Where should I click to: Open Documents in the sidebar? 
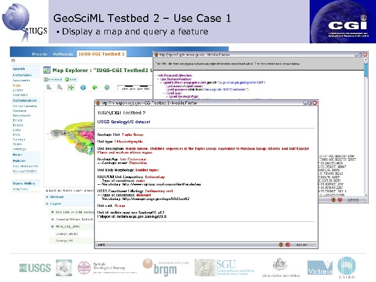point(21,80)
